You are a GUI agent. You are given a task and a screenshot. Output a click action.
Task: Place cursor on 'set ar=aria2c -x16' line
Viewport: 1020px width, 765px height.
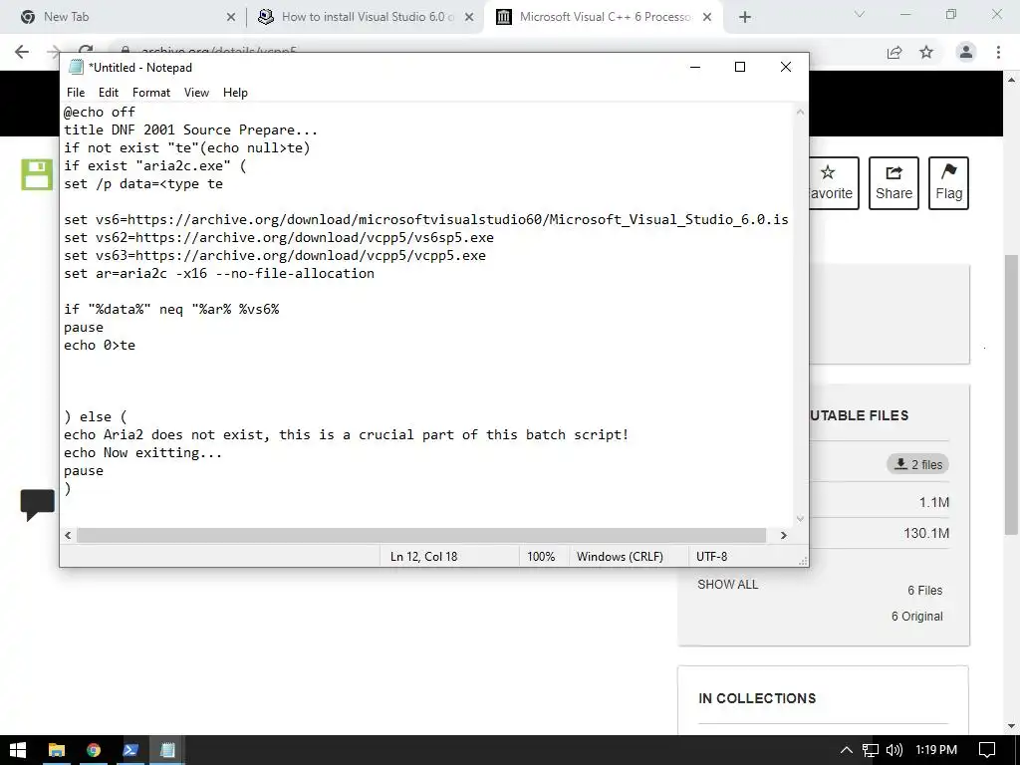[219, 273]
